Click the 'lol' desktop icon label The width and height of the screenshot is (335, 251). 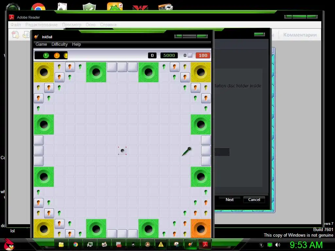pos(12,231)
